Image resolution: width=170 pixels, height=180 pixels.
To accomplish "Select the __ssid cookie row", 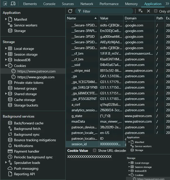I will point(118,65).
